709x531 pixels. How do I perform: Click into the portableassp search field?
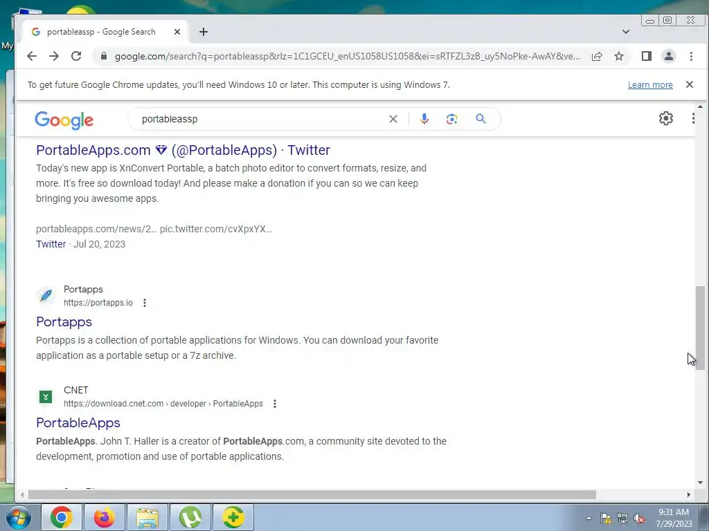coord(262,119)
